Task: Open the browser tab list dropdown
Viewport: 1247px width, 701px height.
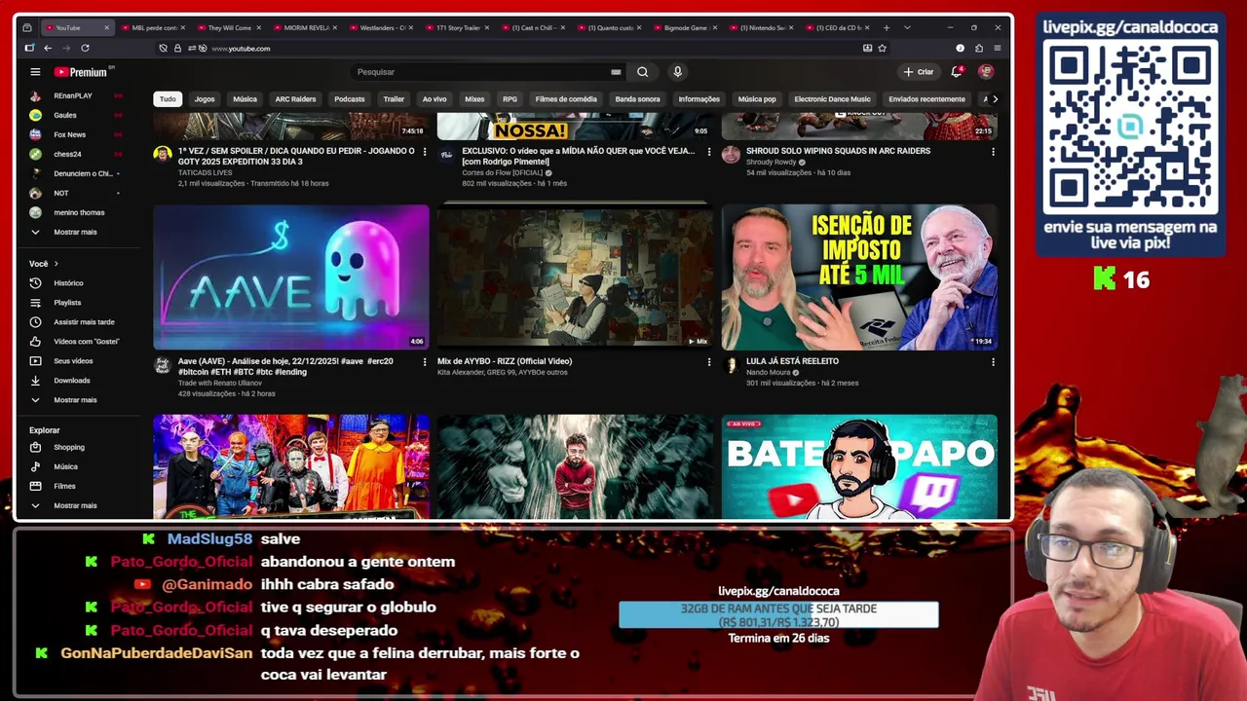Action: (x=907, y=27)
